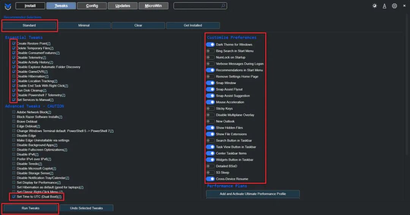Click the WinUtil logo icon
Image resolution: width=410 pixels, height=215 pixels.
pyautogui.click(x=8, y=6)
